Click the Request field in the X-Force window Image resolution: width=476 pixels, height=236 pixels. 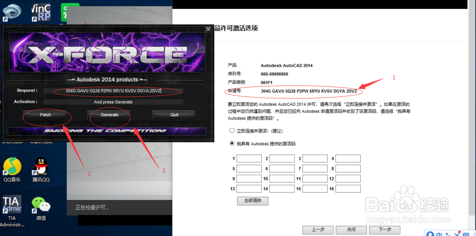(113, 91)
